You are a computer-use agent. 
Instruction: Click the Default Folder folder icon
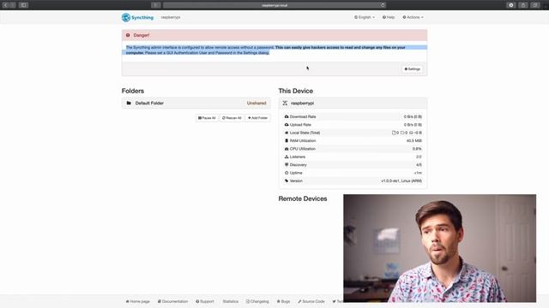tap(129, 103)
